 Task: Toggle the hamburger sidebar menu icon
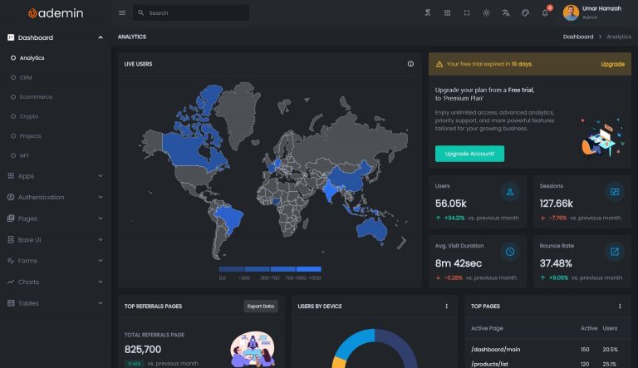(122, 13)
